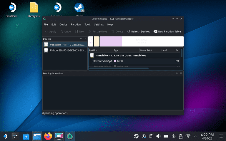Click the Wi-Fi network tray icon
The height and width of the screenshot is (141, 226).
[188, 136]
